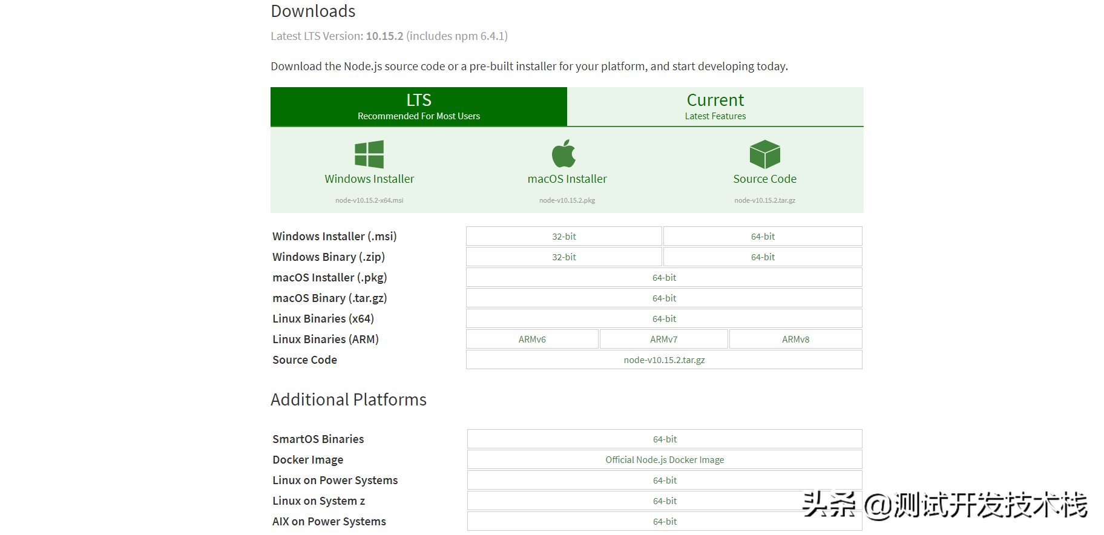Click the macOS Installer (.pkg) row label
The height and width of the screenshot is (535, 1104).
[330, 277]
